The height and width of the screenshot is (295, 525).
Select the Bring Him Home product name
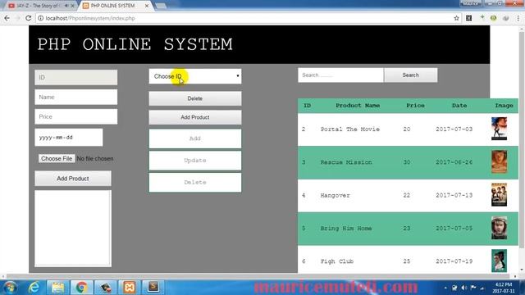point(346,229)
